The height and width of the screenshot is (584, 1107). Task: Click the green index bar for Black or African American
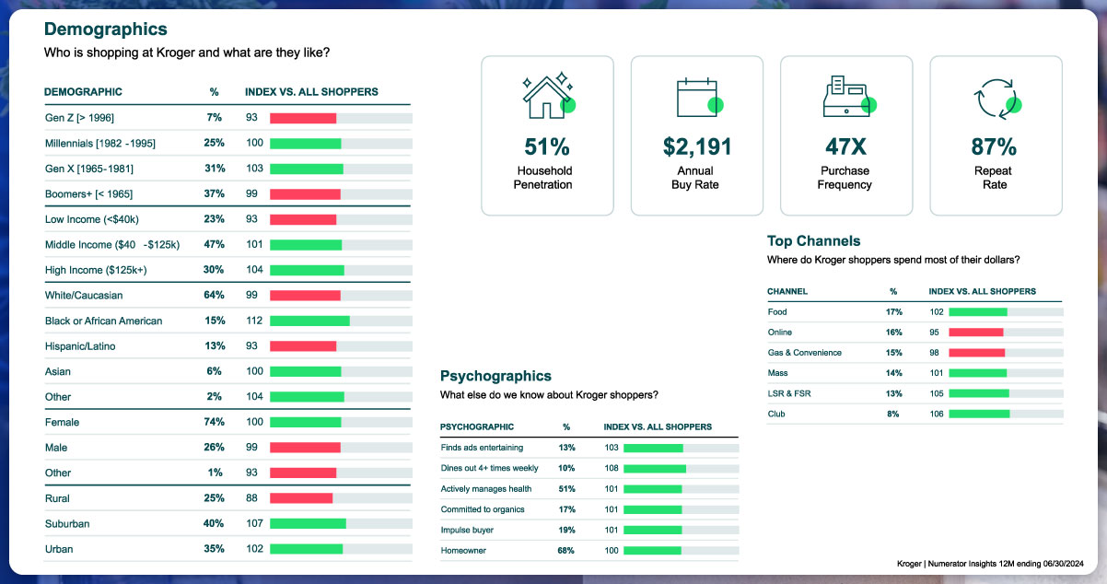309,321
